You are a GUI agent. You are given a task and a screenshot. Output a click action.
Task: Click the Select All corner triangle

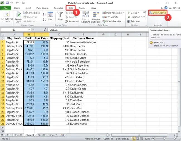(3, 34)
